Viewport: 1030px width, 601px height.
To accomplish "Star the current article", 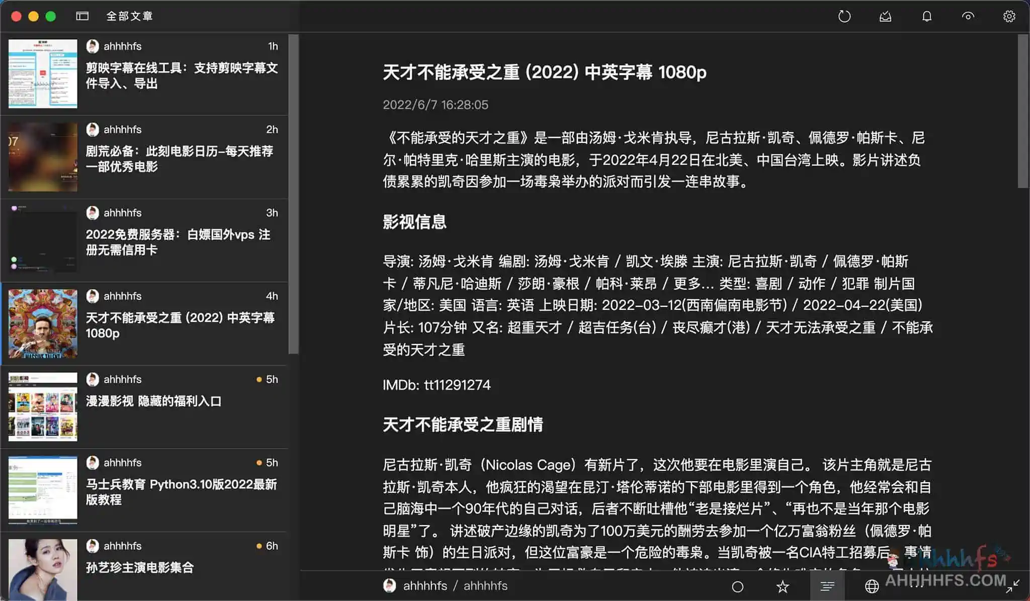I will click(782, 586).
